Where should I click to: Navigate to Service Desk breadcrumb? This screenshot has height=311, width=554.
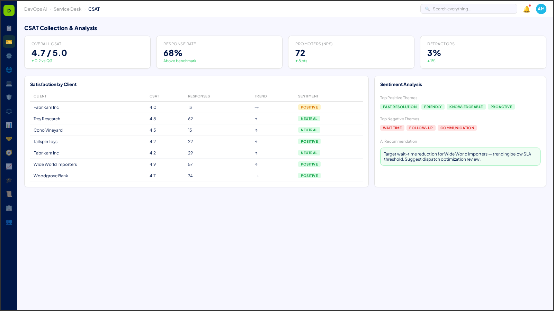67,9
